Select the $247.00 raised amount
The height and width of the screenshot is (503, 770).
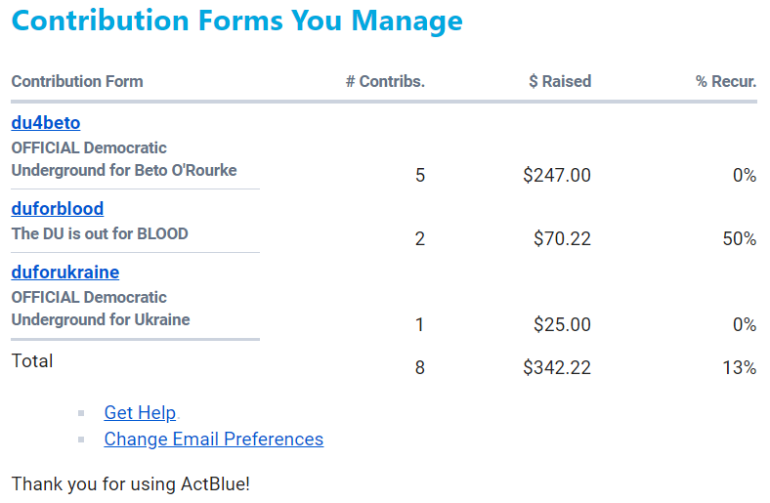(x=557, y=176)
